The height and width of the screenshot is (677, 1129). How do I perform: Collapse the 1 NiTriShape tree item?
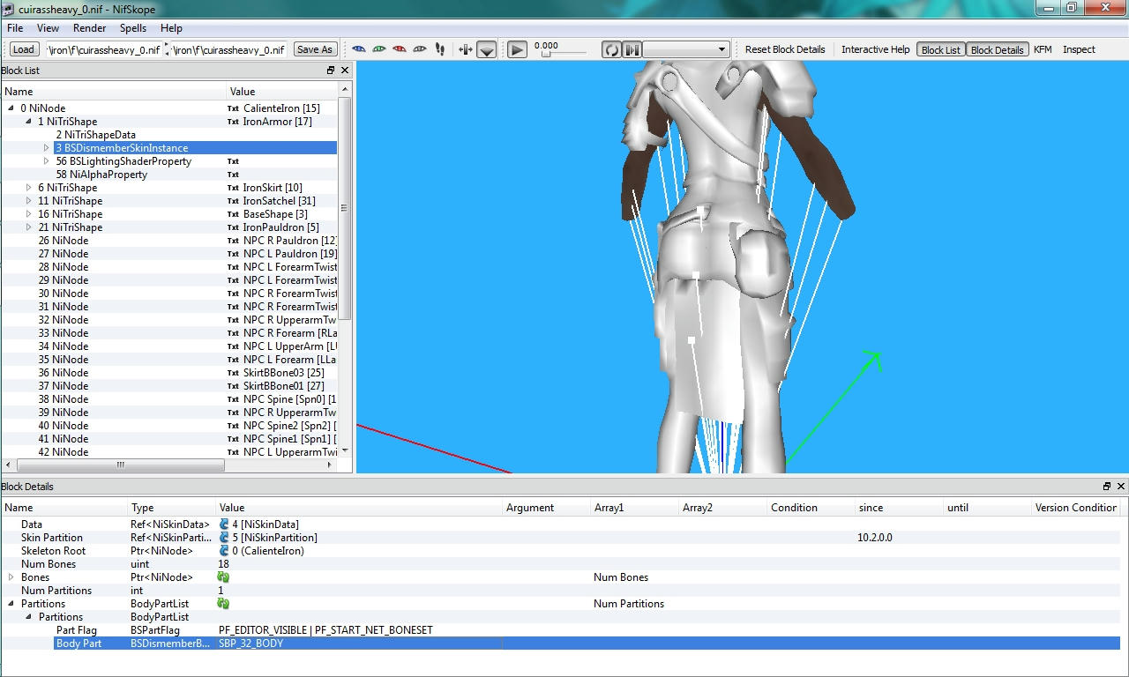(29, 122)
